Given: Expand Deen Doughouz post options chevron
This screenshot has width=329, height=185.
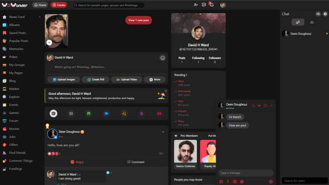Looking at the screenshot, I should tap(163, 132).
